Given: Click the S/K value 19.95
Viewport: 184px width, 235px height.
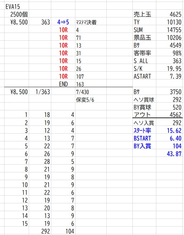Looking at the screenshot, I should click(x=174, y=68).
